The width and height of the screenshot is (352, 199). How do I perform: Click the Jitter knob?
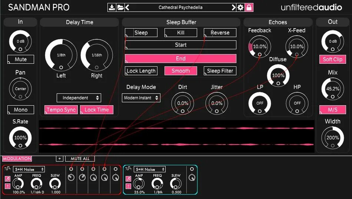point(217,103)
